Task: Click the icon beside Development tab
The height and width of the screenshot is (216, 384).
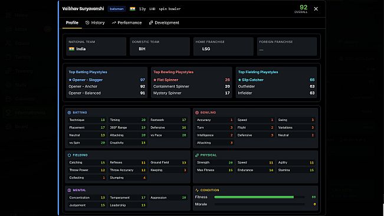Action: tap(151, 22)
